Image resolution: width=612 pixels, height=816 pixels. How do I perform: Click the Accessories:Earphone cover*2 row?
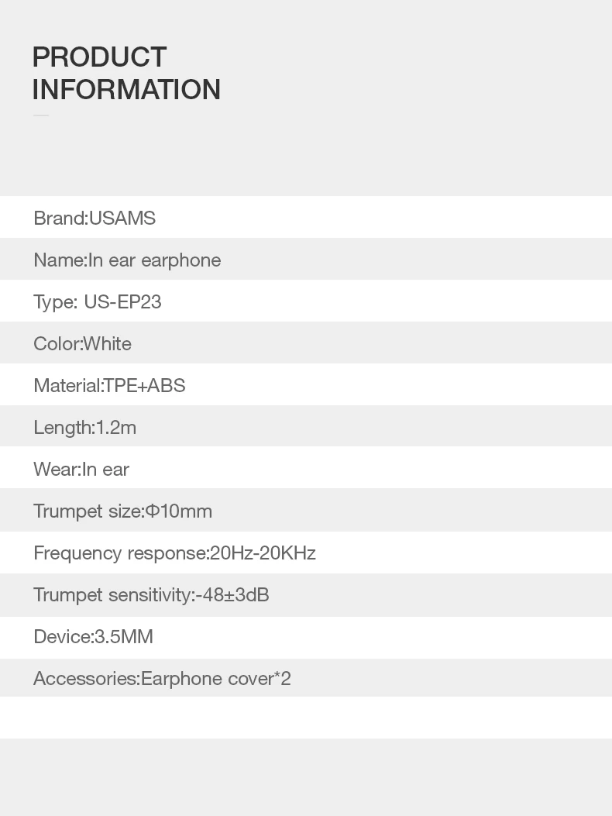pos(306,677)
